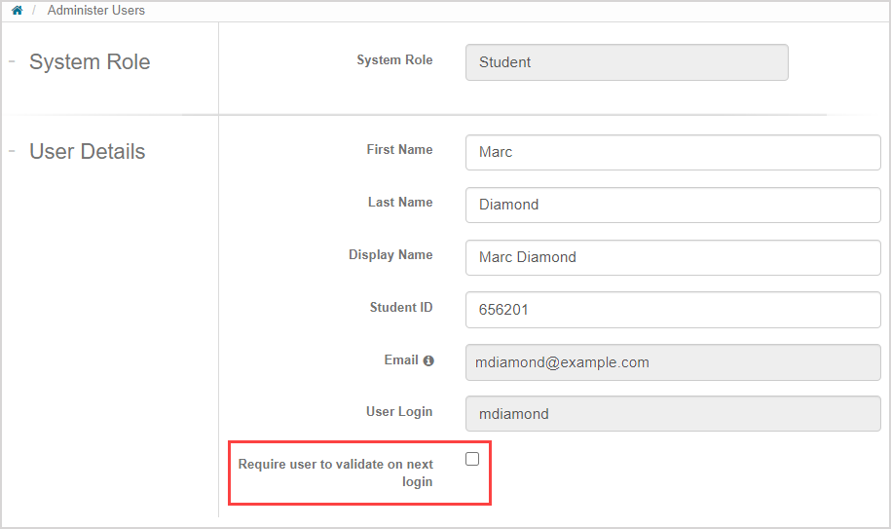This screenshot has width=891, height=529.
Task: Collapse the System Role section dash
Action: coord(13,61)
